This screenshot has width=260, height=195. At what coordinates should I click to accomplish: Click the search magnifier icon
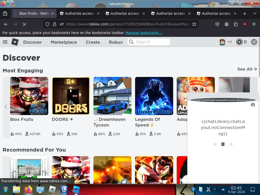(131, 42)
